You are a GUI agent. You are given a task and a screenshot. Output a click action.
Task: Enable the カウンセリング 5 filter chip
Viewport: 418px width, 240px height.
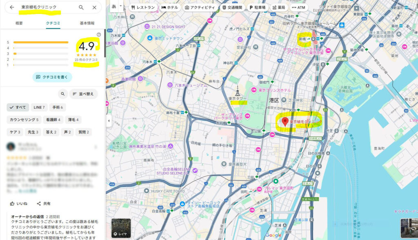24,120
